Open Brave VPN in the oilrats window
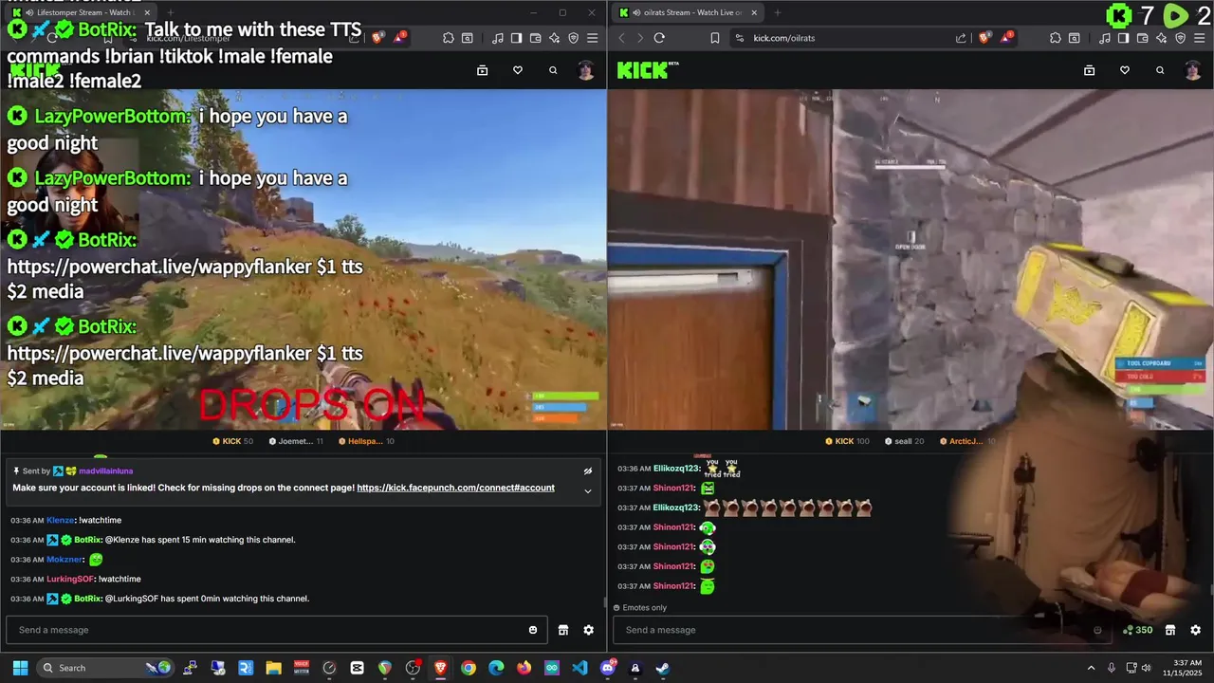Image resolution: width=1214 pixels, height=683 pixels. (x=1180, y=38)
